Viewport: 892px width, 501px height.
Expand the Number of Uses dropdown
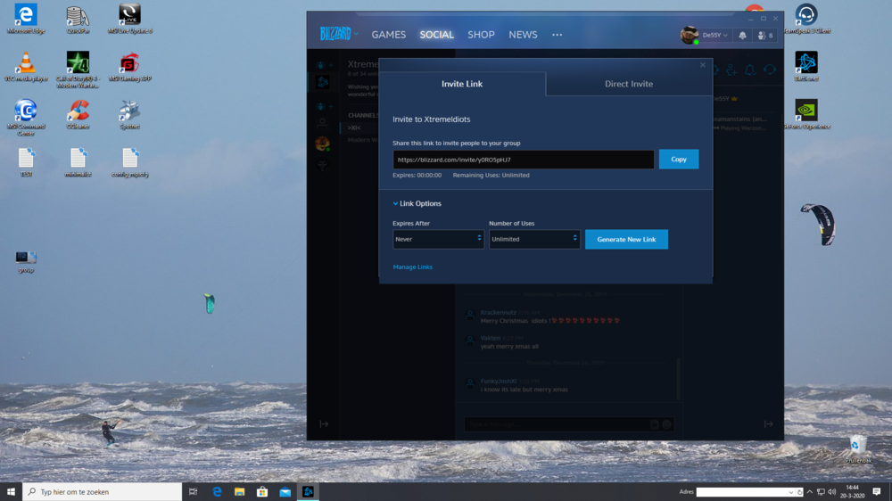coord(534,239)
